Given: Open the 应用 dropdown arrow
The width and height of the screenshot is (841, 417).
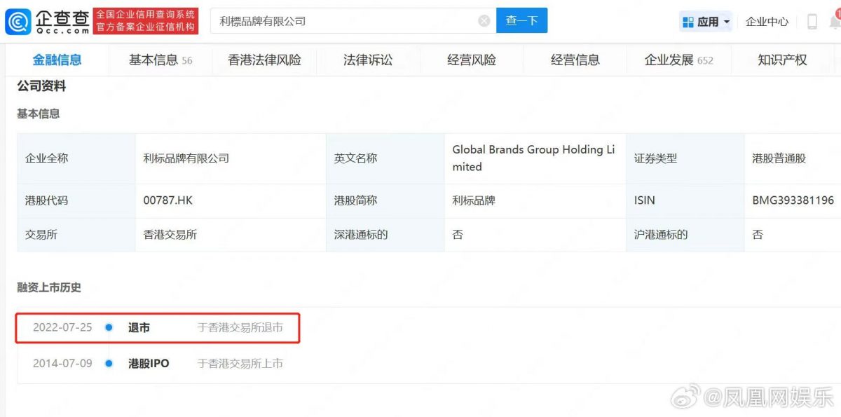Looking at the screenshot, I should pos(726,21).
